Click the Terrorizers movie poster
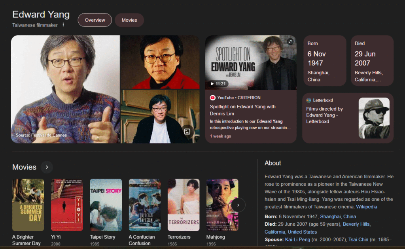The image size is (405, 249). 184,205
